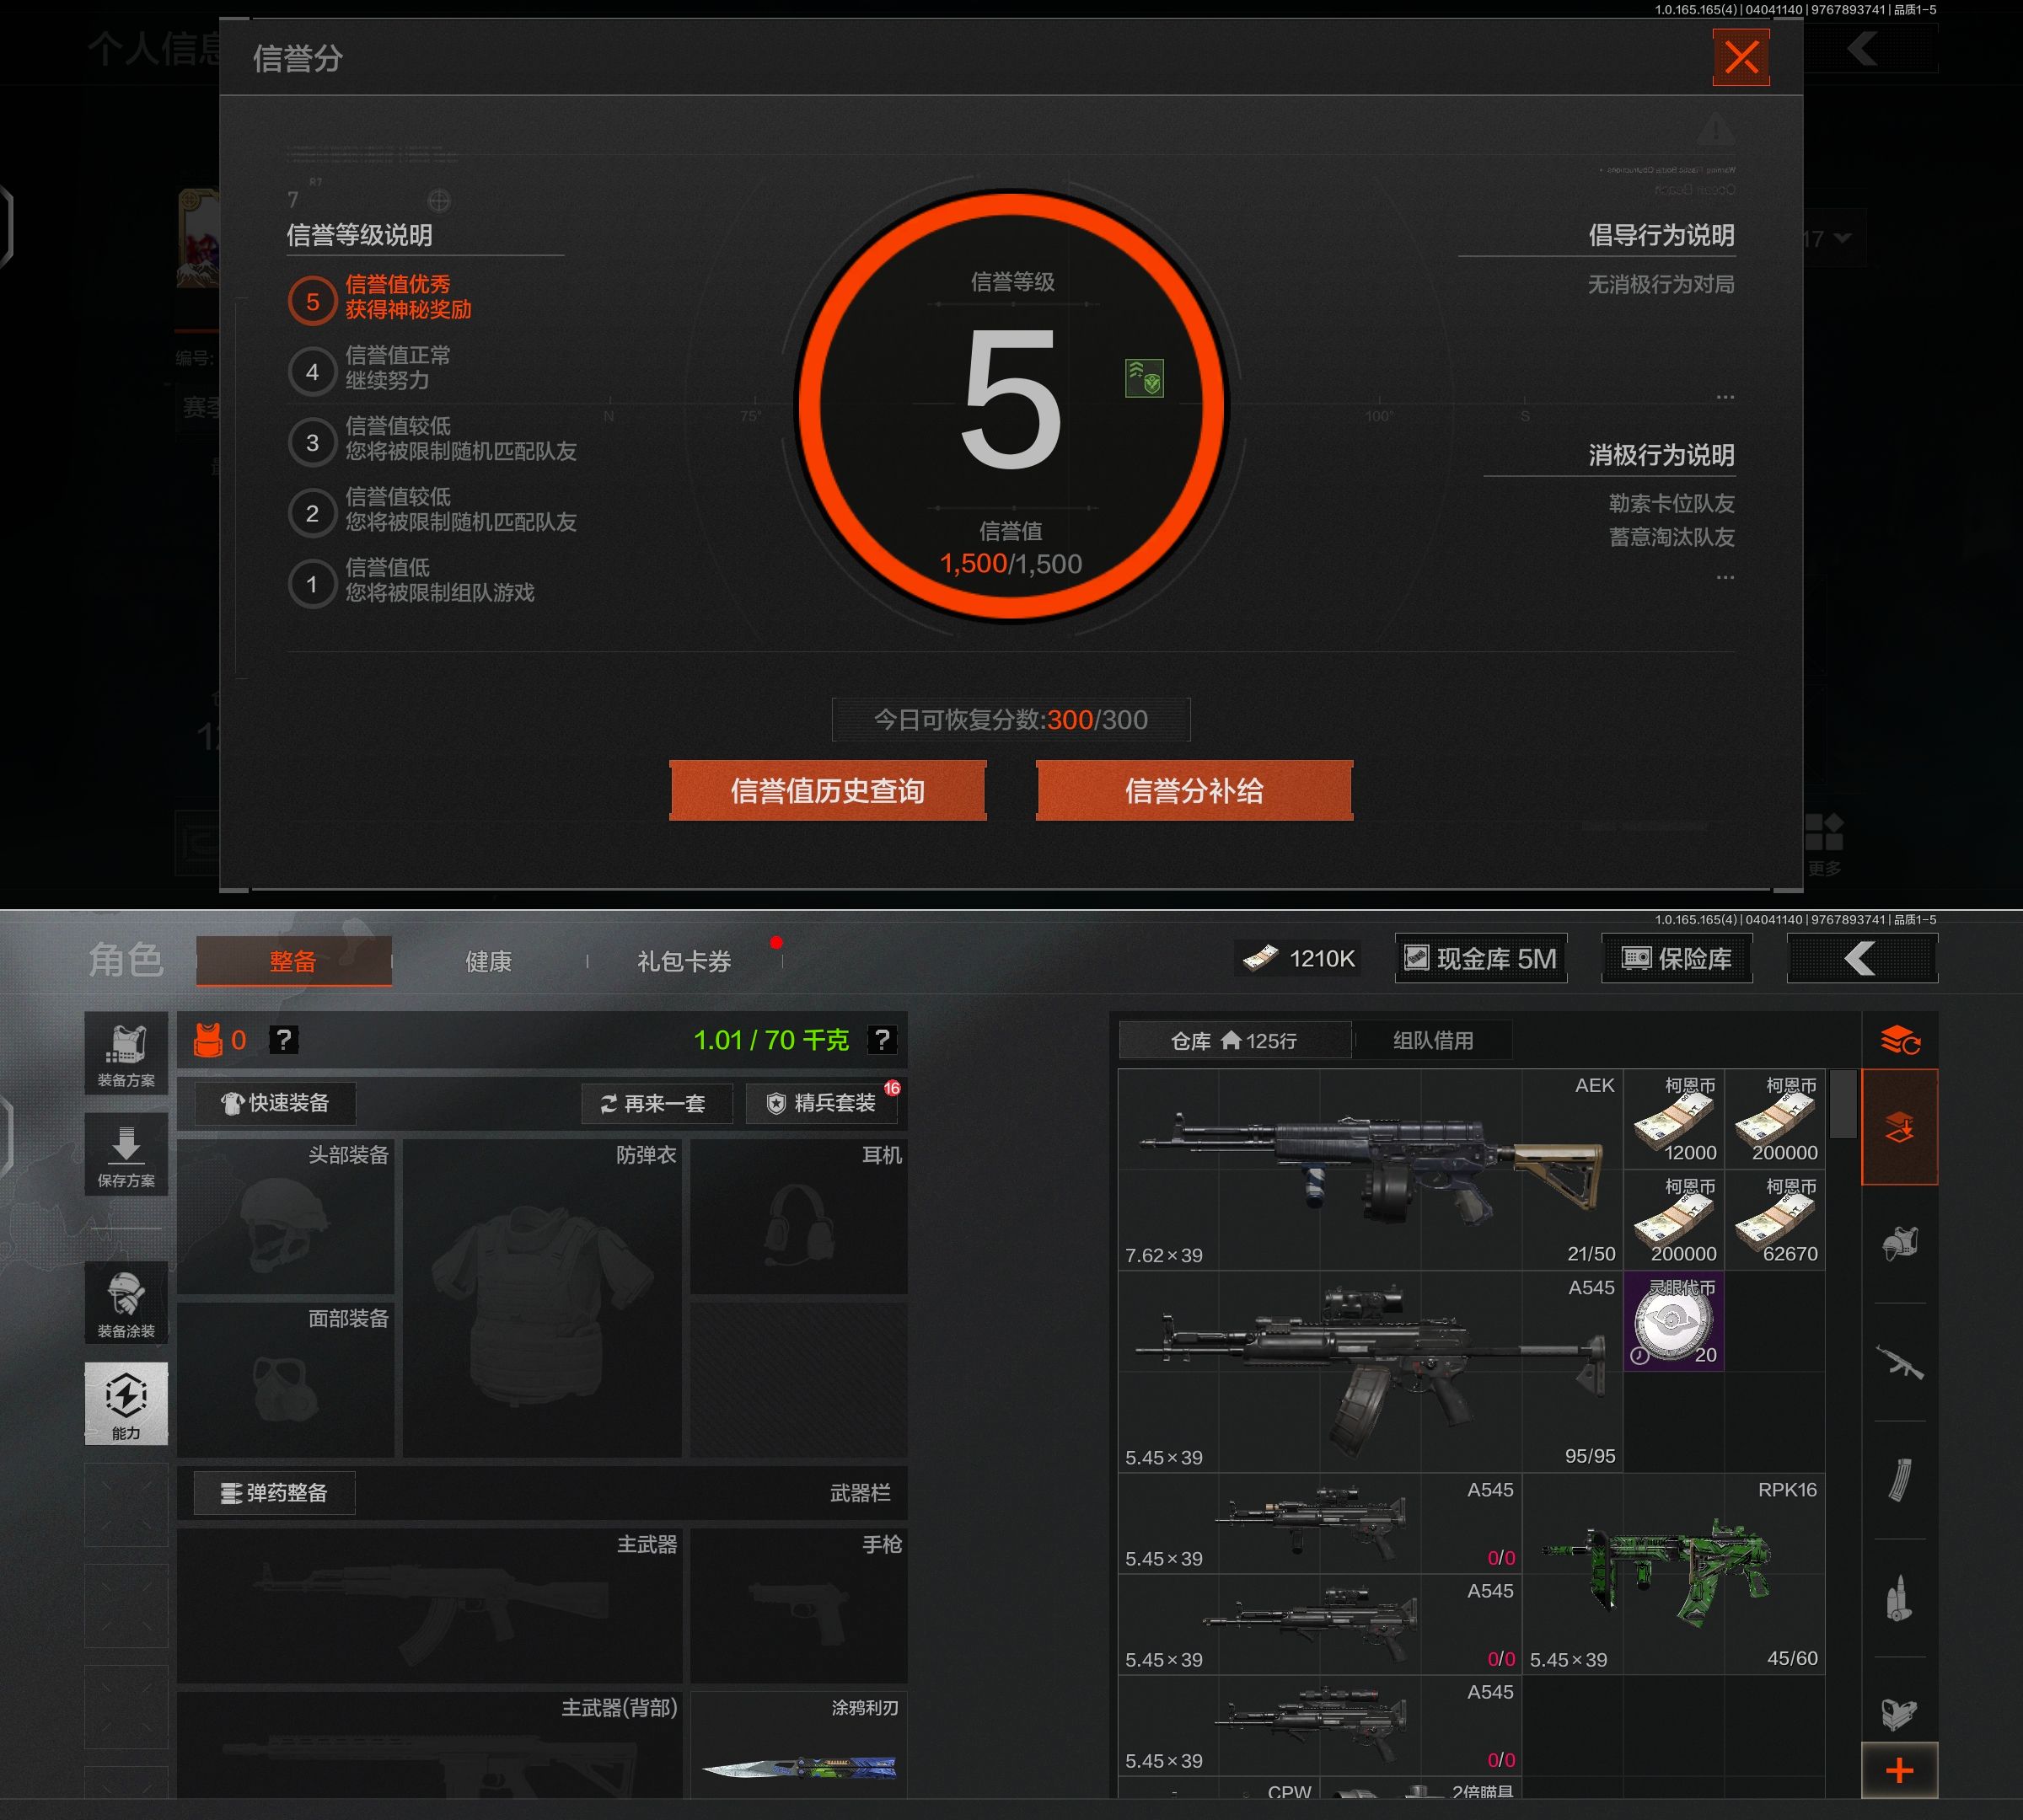Filter warehouse by ammo bullets icon
The width and height of the screenshot is (2023, 1820).
click(1899, 1598)
